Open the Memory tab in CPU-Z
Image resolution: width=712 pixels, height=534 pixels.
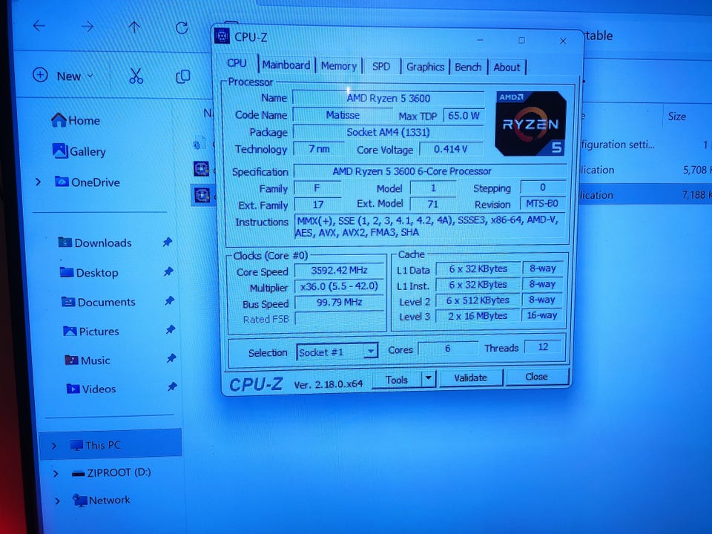pyautogui.click(x=339, y=66)
